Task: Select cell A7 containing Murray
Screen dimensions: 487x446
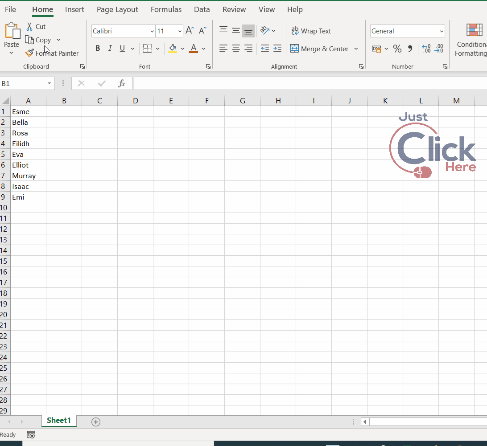Action: tap(28, 176)
